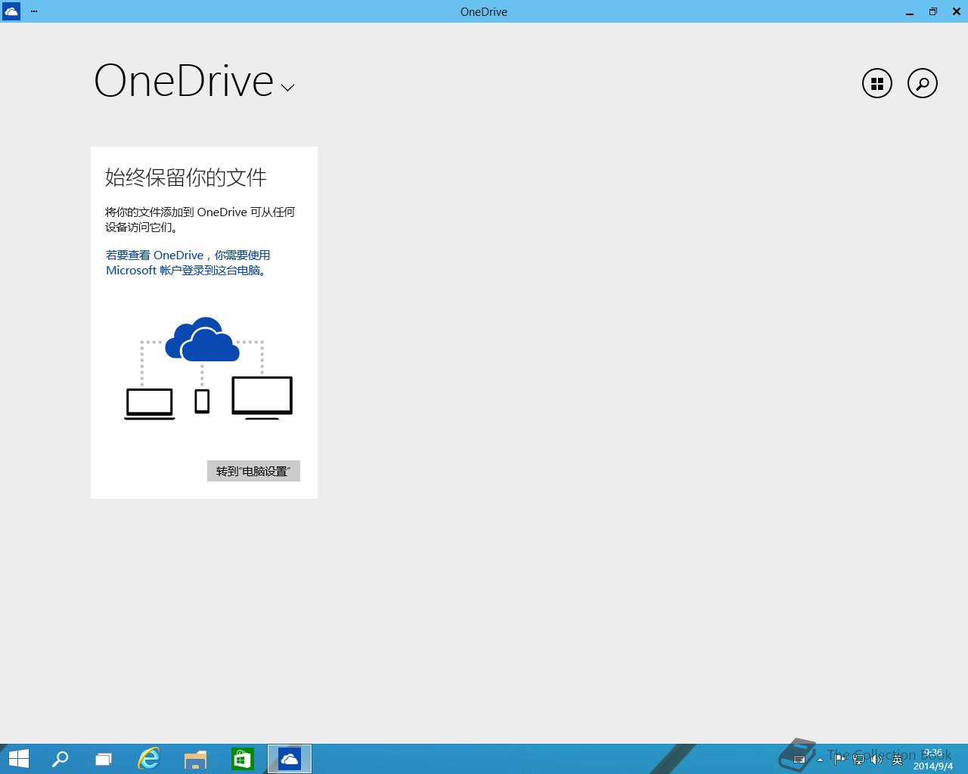The width and height of the screenshot is (968, 774).
Task: Open Action Center flag icon
Action: pos(839,760)
